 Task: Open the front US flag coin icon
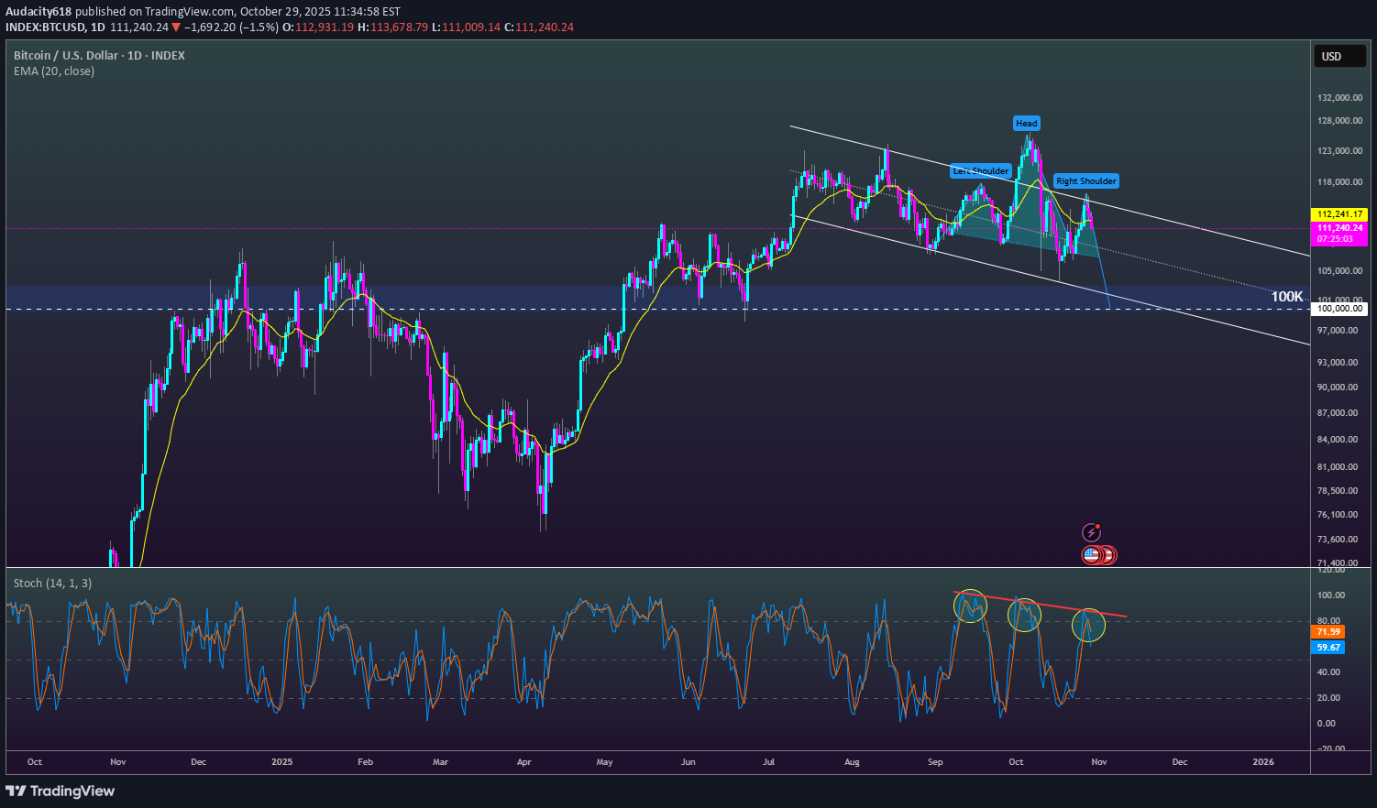tap(1089, 553)
